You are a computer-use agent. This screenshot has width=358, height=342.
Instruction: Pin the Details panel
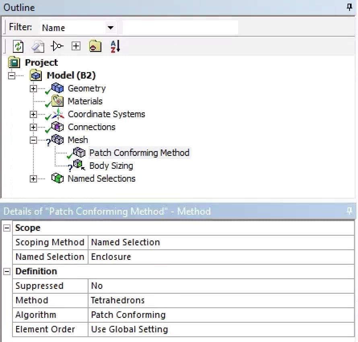349,211
